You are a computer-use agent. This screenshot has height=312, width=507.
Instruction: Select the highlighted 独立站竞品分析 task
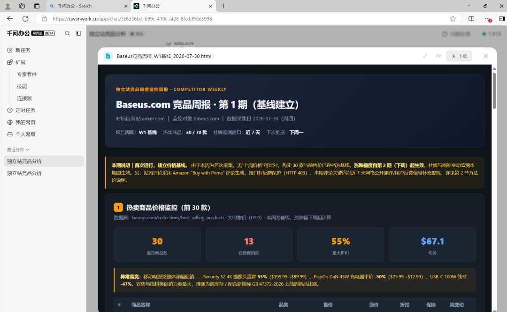pyautogui.click(x=44, y=161)
